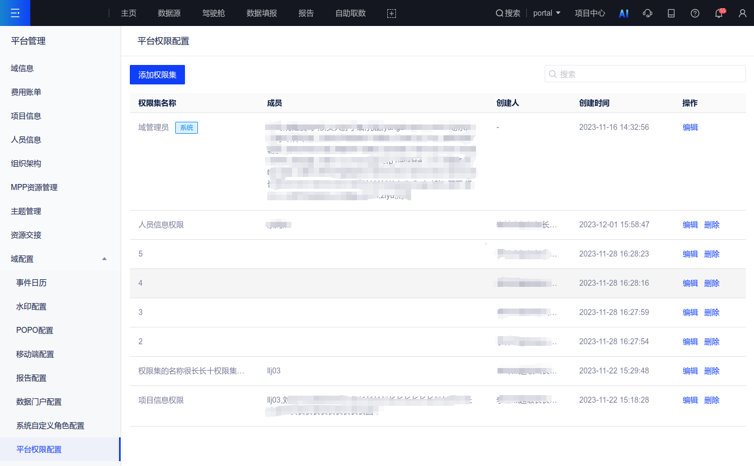Click the user profile icon
Viewport: 754px width, 466px height.
point(743,14)
